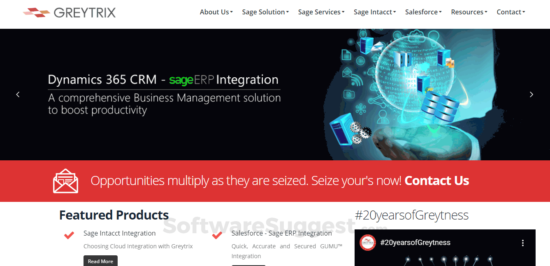Click the envelope icon in the red banner
This screenshot has width=550, height=266.
tap(65, 180)
